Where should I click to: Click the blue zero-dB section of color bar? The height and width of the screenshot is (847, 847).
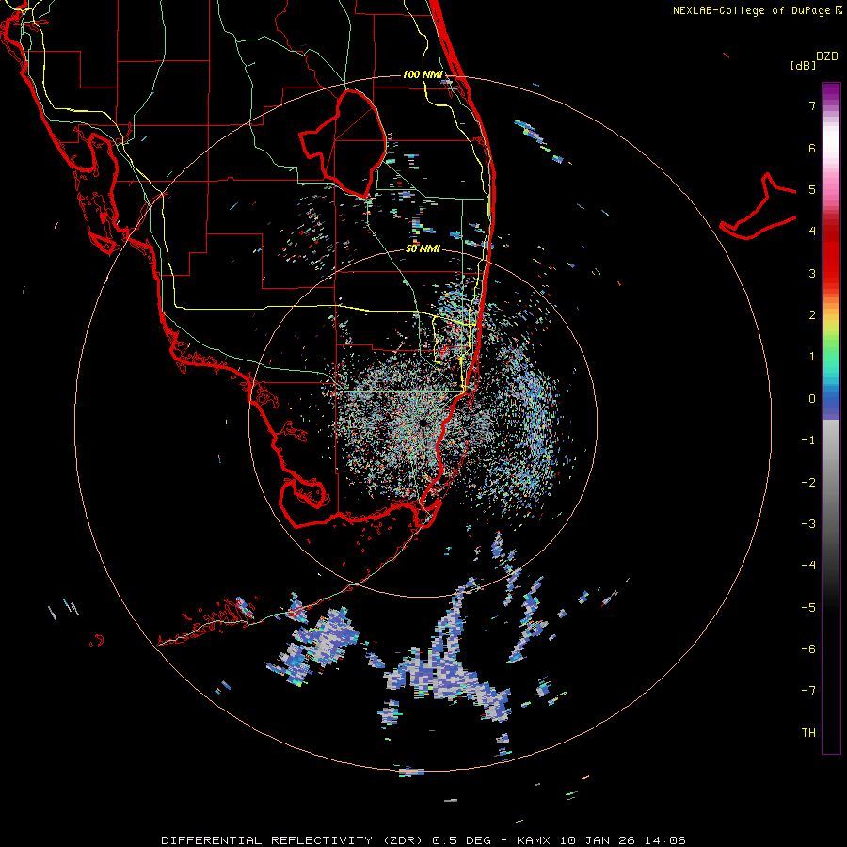831,403
